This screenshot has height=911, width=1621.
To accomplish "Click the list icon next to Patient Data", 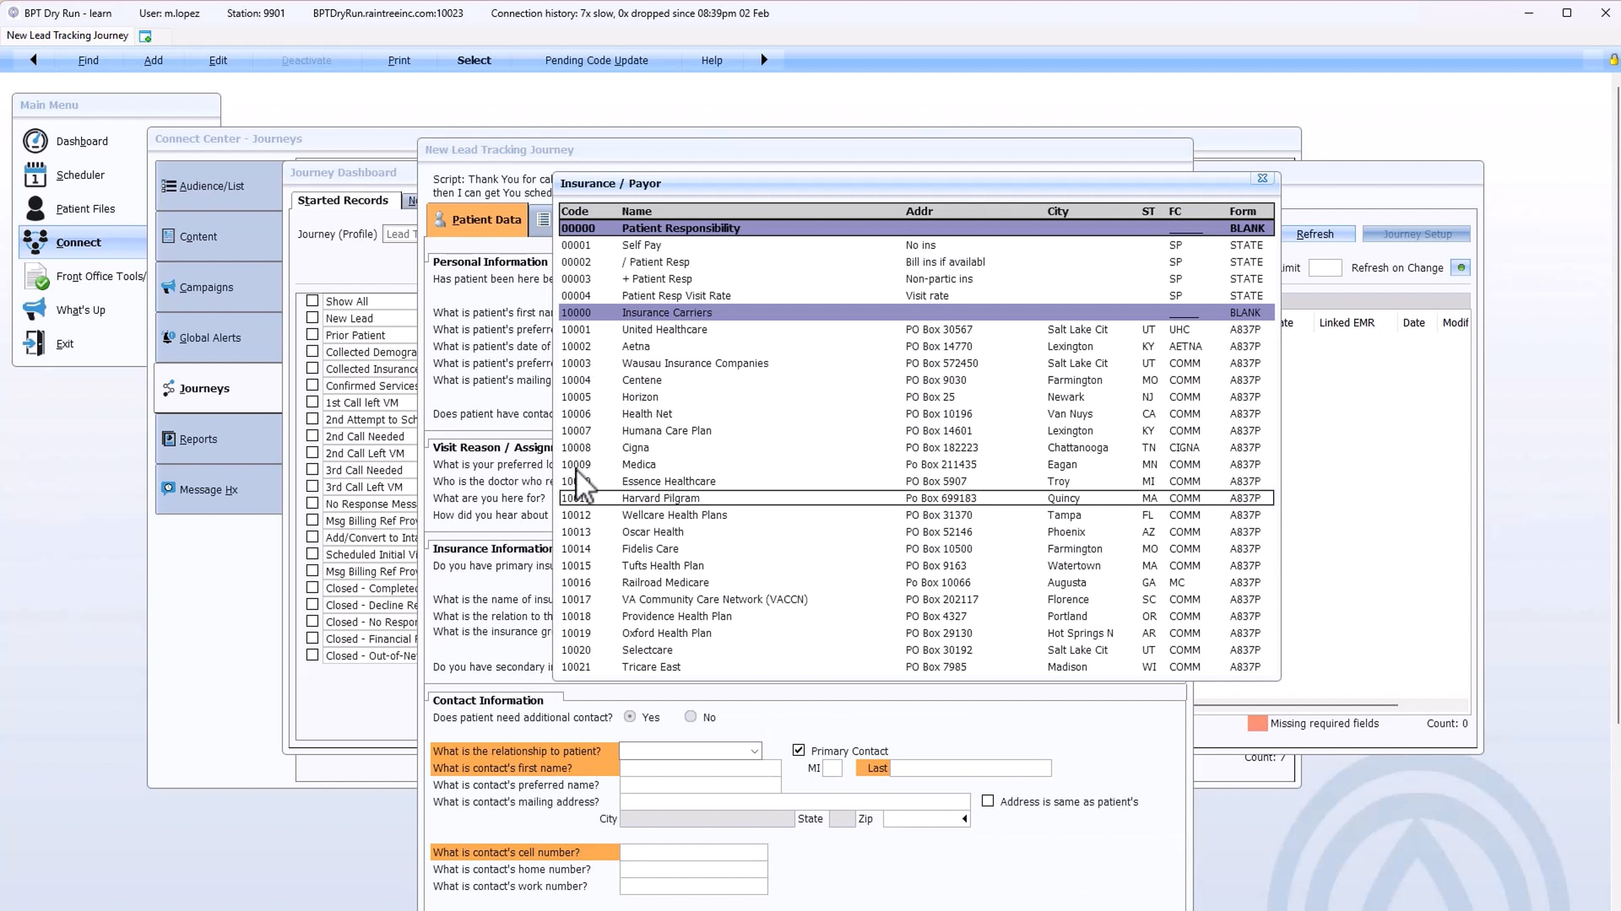I will coord(543,219).
